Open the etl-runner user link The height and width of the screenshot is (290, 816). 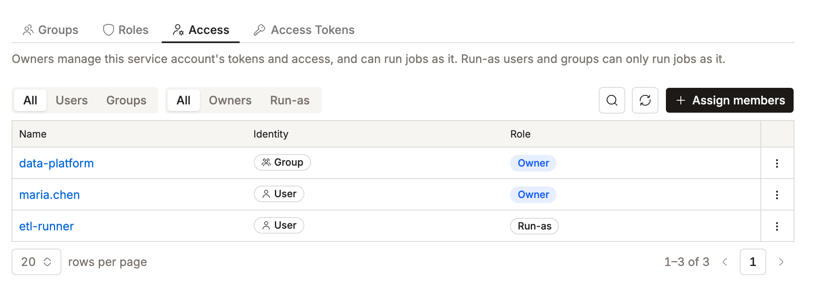(46, 226)
